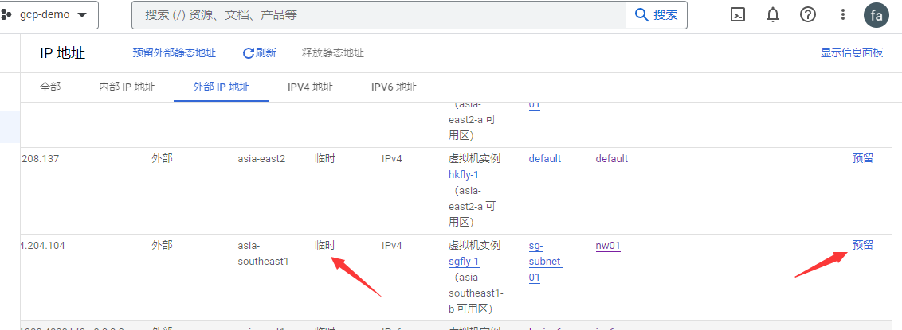Select the IPV4 地址 tab

(x=310, y=87)
